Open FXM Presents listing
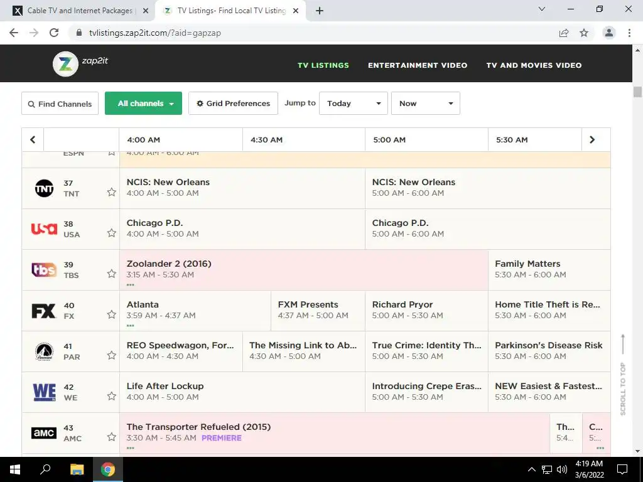The image size is (643, 482). click(318, 310)
